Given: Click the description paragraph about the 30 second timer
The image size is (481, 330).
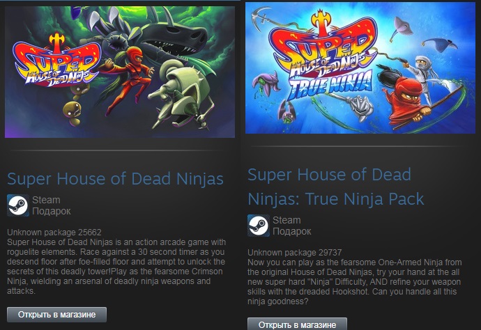Looking at the screenshot, I should coord(116,267).
